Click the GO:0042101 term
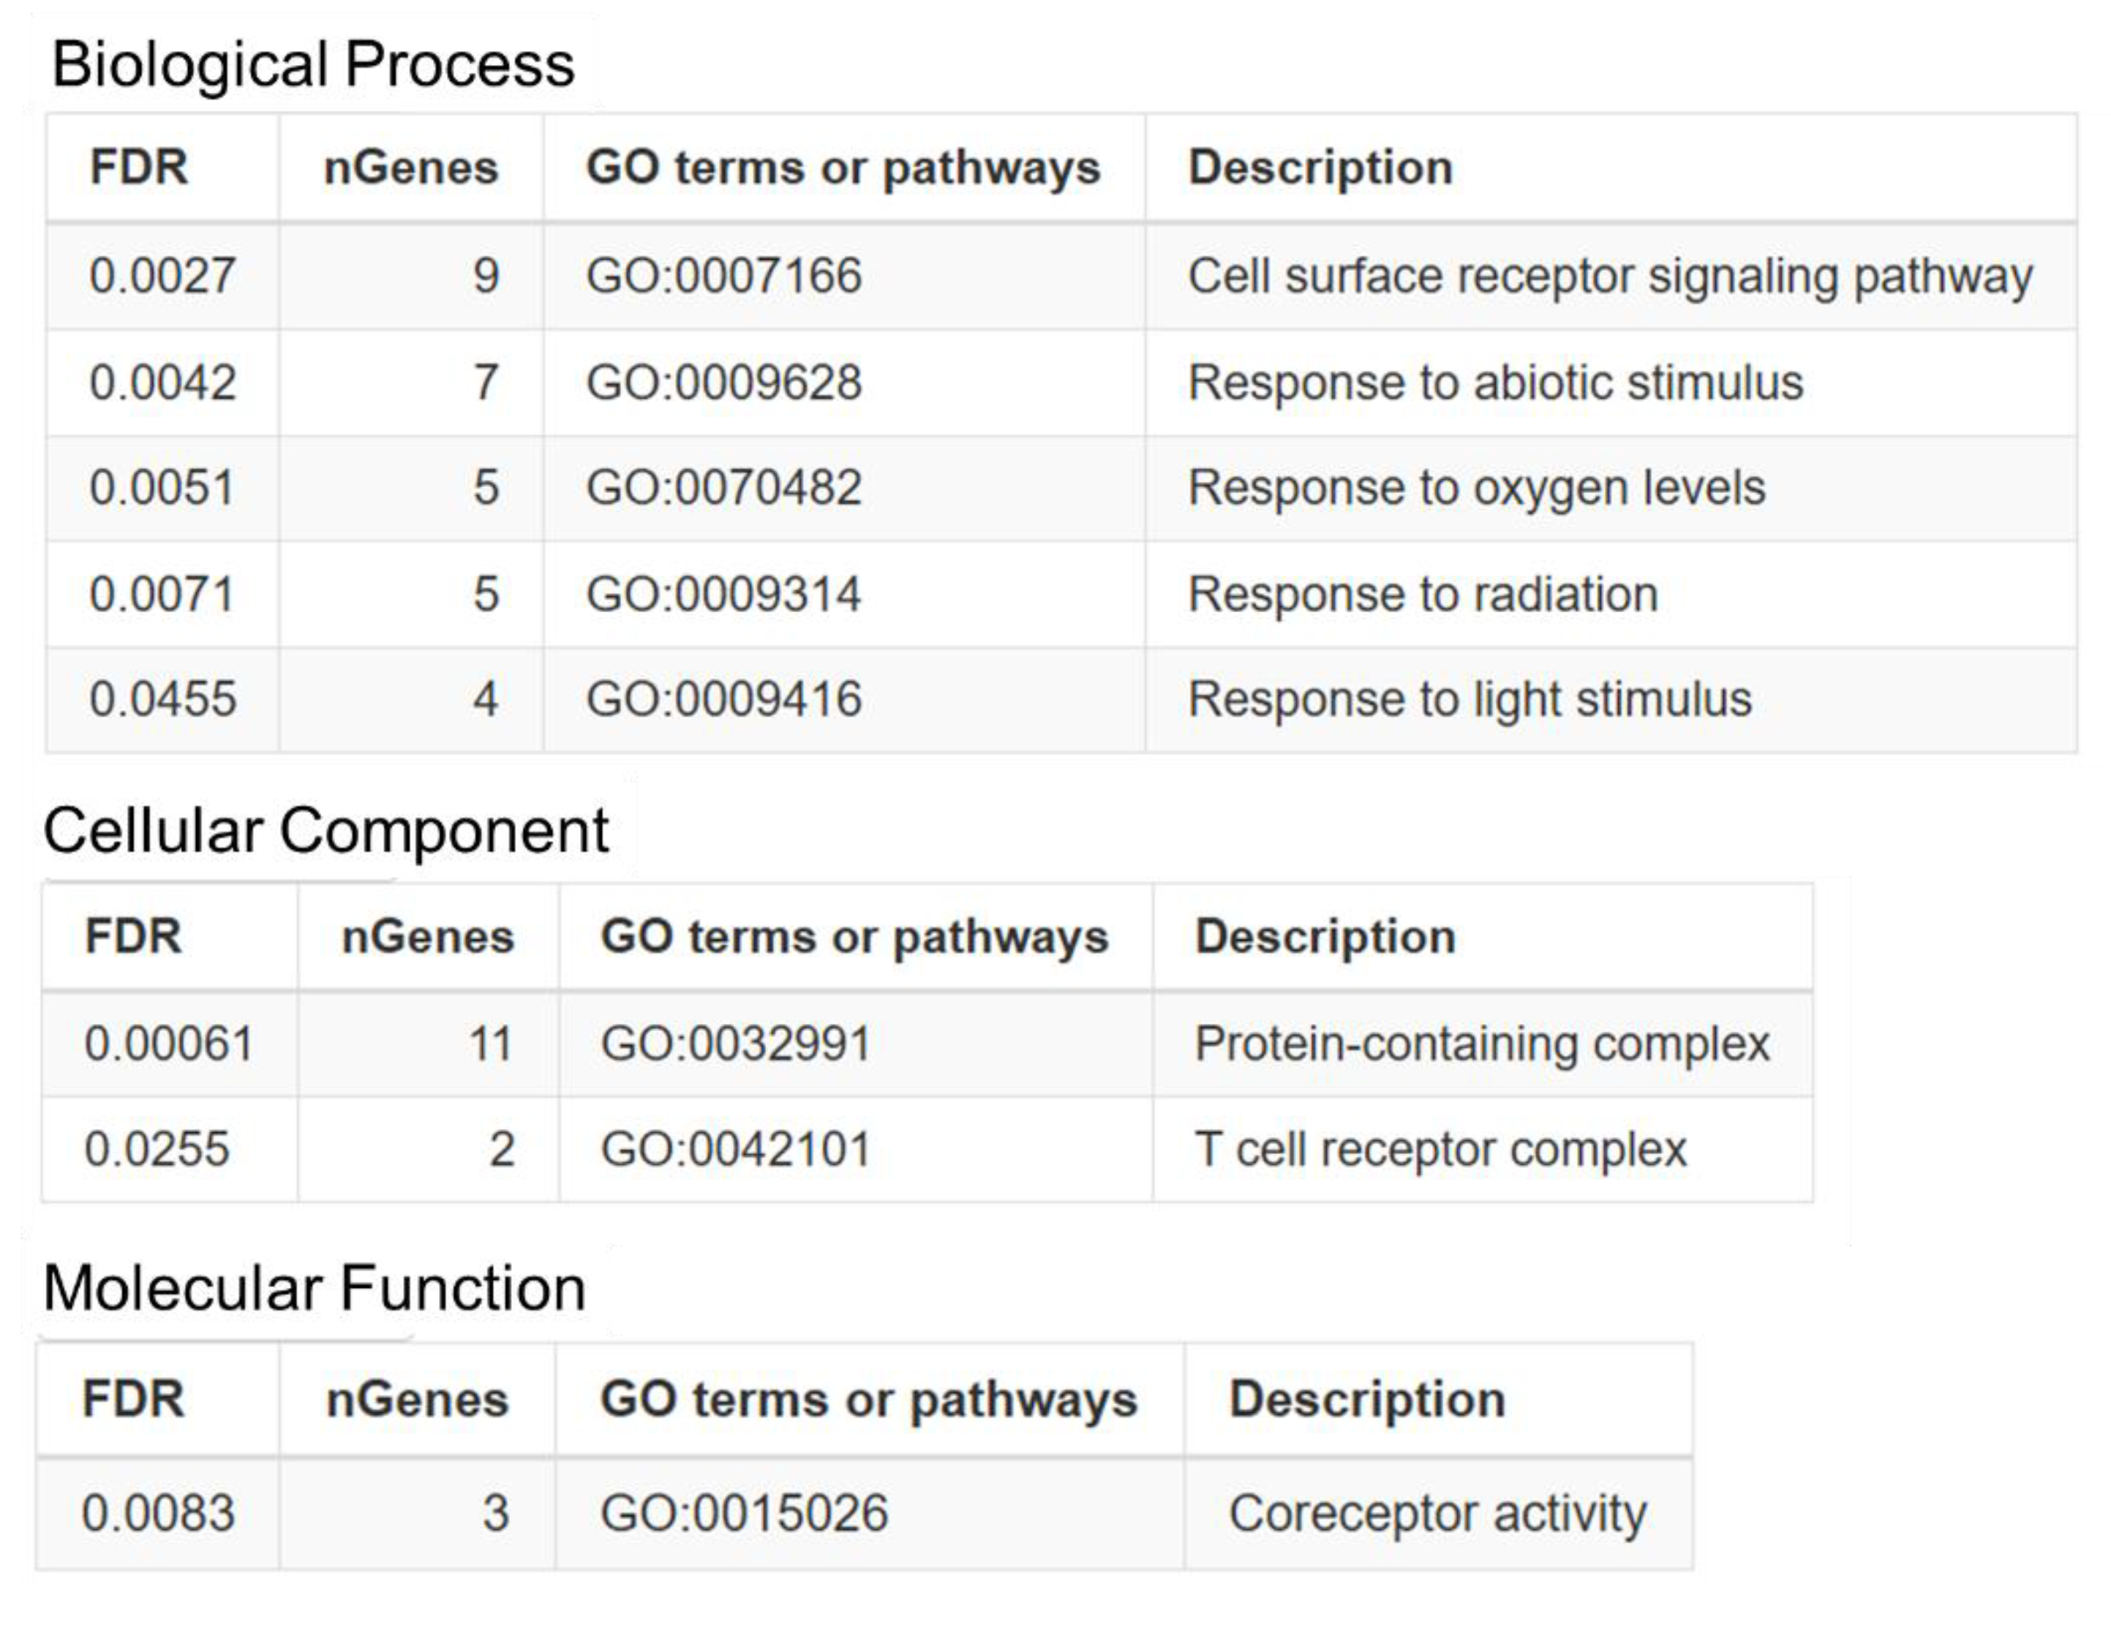Viewport: 2111px width, 1636px height. (x=736, y=1149)
